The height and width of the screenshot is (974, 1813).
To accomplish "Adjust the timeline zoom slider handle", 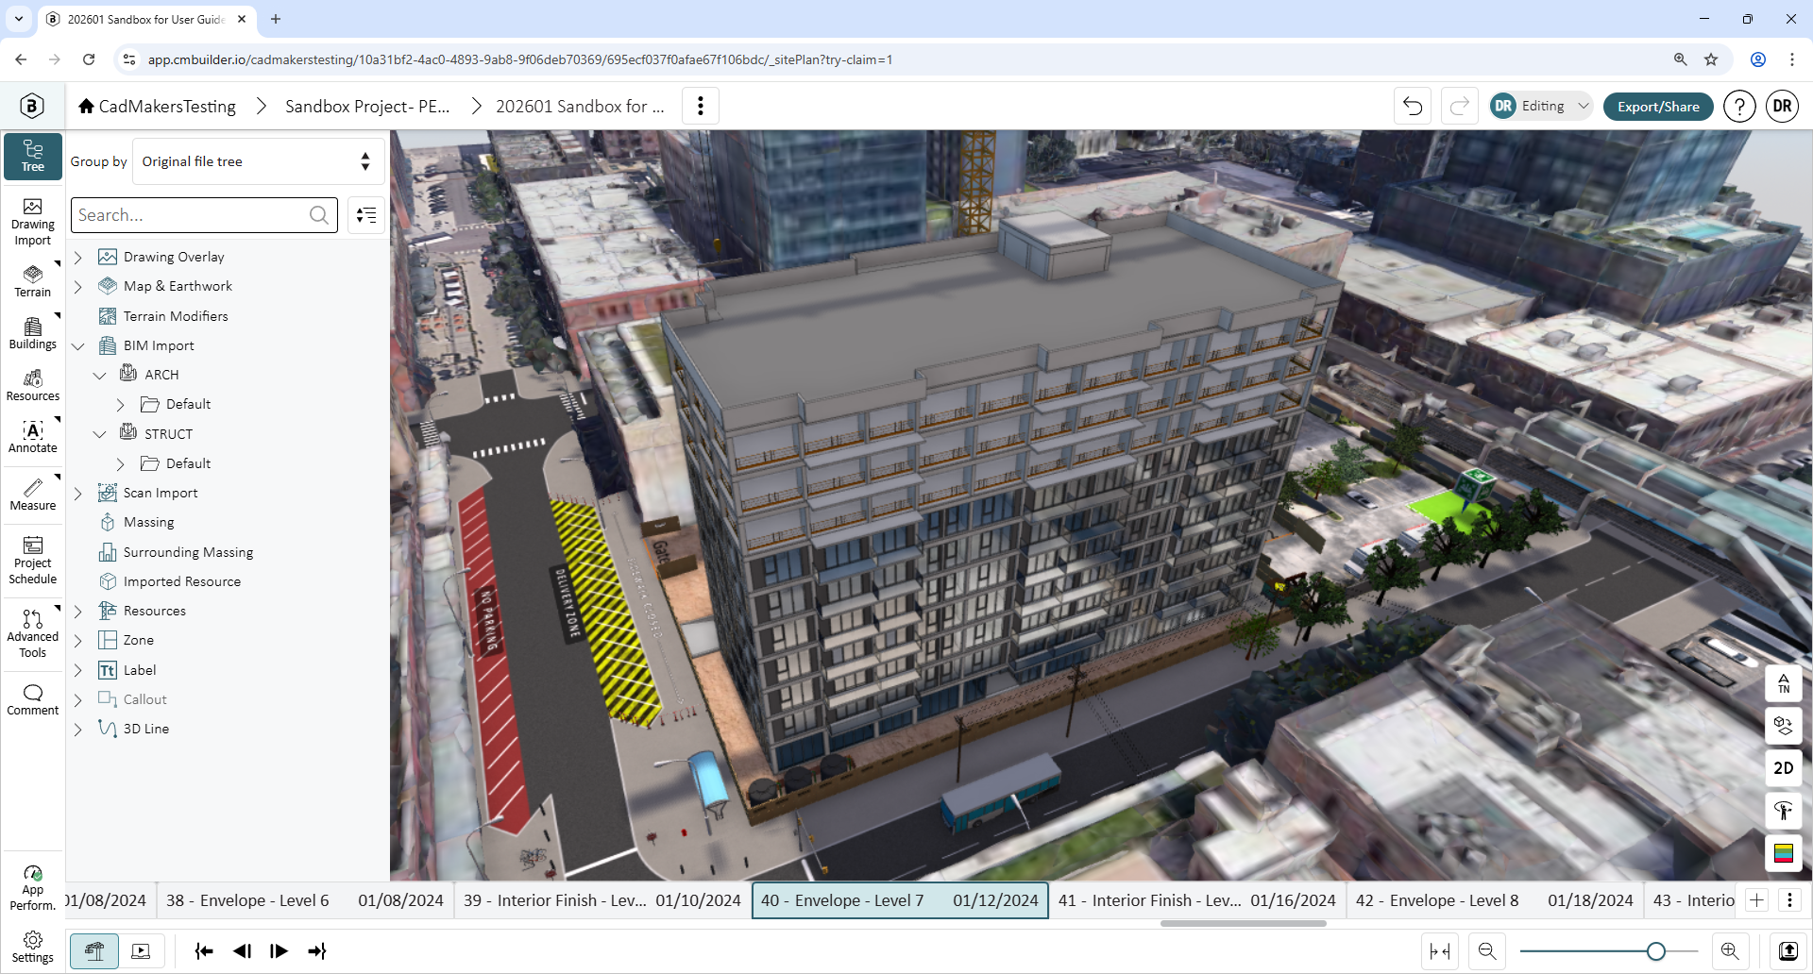I will coord(1655,951).
